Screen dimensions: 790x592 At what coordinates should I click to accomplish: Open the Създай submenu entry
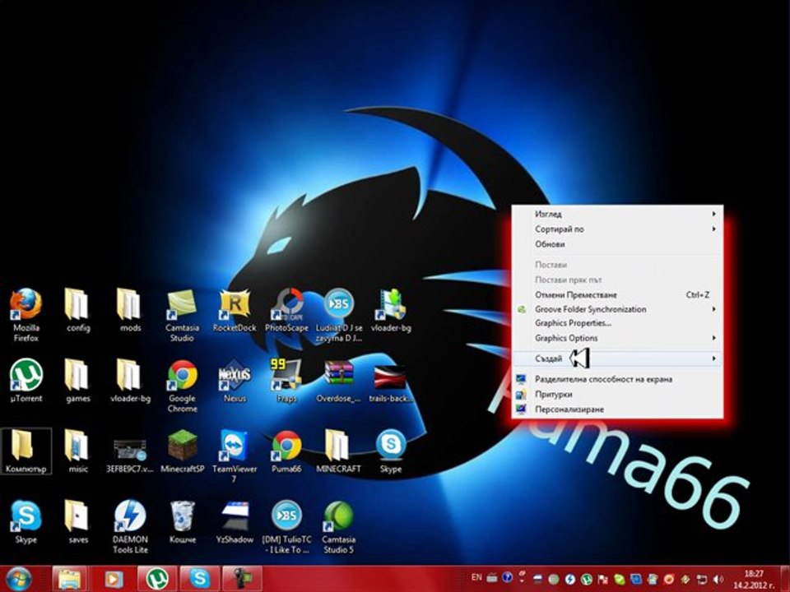tap(617, 358)
